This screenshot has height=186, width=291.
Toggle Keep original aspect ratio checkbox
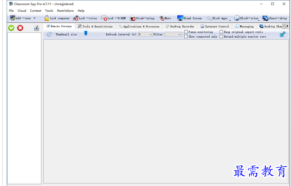tap(221, 32)
